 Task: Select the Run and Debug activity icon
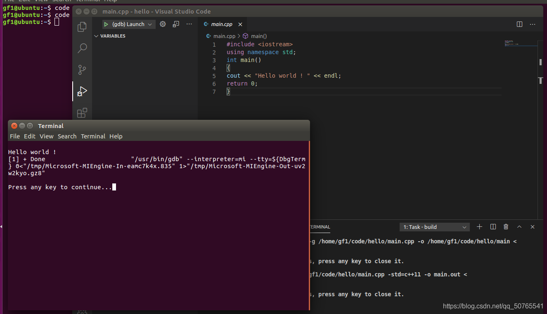click(82, 91)
